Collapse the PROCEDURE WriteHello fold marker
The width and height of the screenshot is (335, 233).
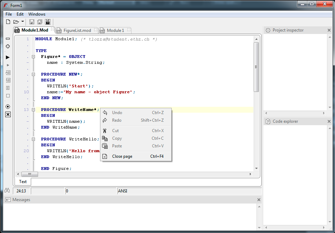pyautogui.click(x=34, y=139)
